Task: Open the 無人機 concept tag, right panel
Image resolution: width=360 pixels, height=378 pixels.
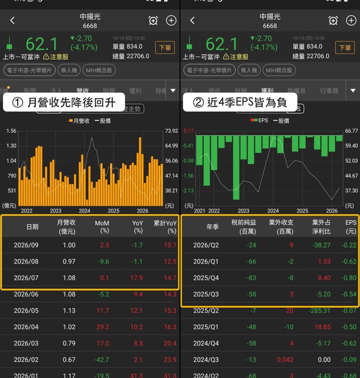Action: pyautogui.click(x=249, y=70)
